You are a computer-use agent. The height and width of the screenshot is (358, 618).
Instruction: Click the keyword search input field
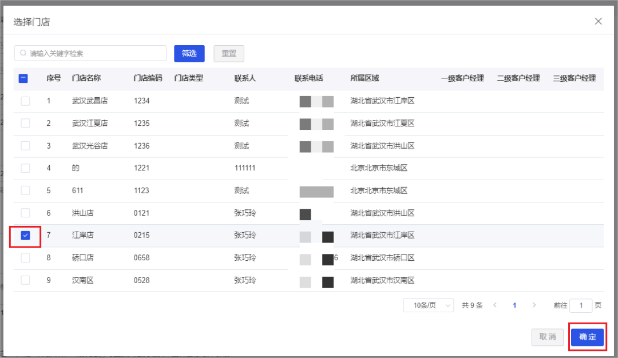click(x=90, y=53)
